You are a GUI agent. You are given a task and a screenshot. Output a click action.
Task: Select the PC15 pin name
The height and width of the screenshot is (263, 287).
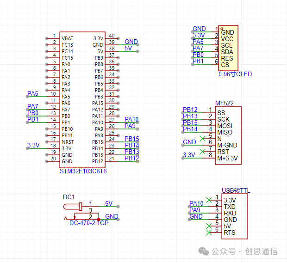pos(67,58)
